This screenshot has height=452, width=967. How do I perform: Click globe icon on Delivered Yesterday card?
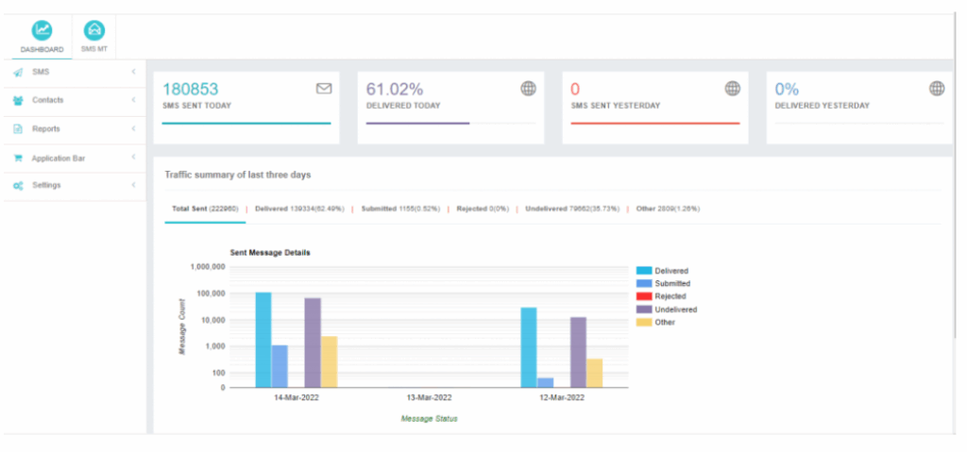[936, 89]
